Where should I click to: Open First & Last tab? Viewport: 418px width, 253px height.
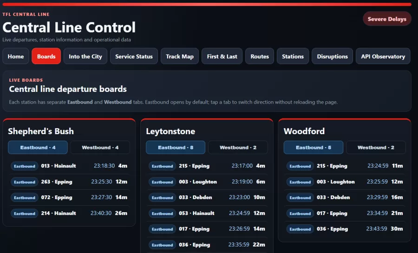point(222,56)
